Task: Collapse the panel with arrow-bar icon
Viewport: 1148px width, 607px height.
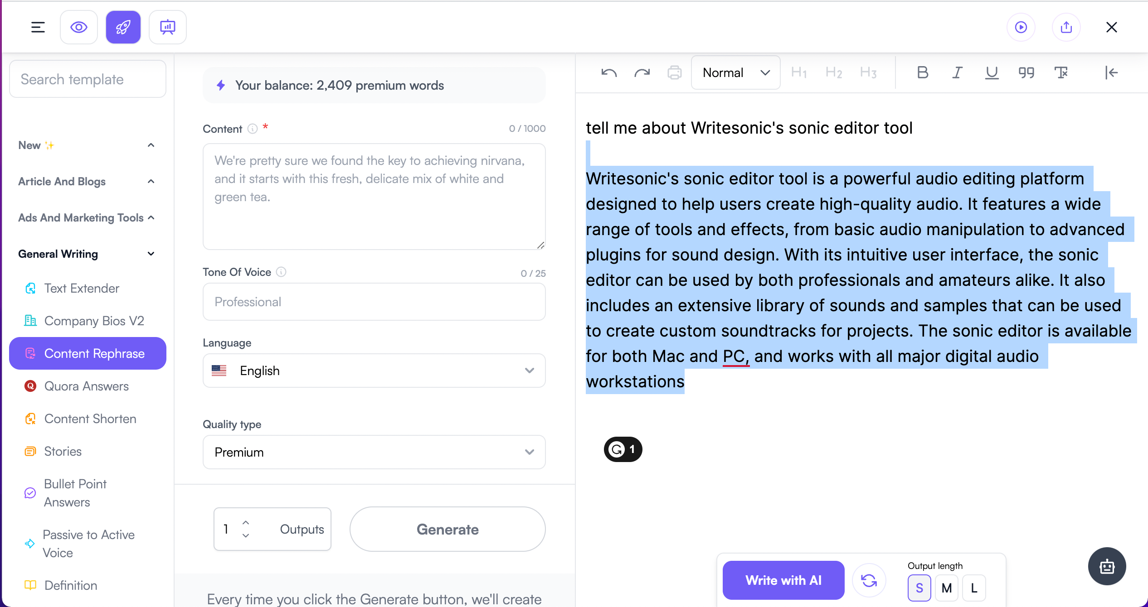Action: pyautogui.click(x=1111, y=72)
